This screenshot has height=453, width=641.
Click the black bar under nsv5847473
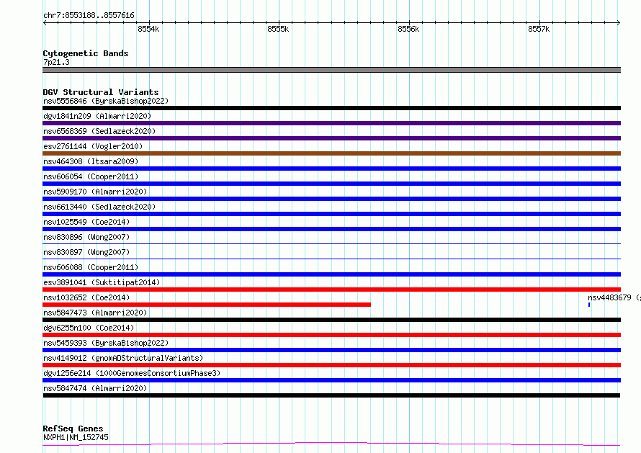331,320
